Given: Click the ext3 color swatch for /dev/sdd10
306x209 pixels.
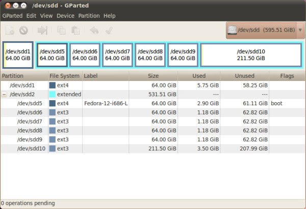Looking at the screenshot, I should (53, 148).
